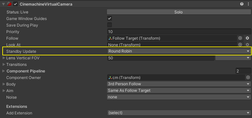Collapse the CinemachineVirtualCamera component foldout
The image size is (252, 118).
click(4, 4)
